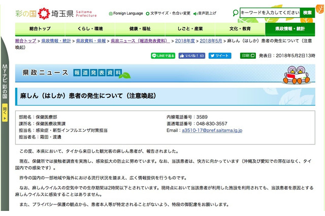Email a3510-17@pref.saitama.lg.jp address link
The height and width of the screenshot is (216, 325).
pos(212,130)
